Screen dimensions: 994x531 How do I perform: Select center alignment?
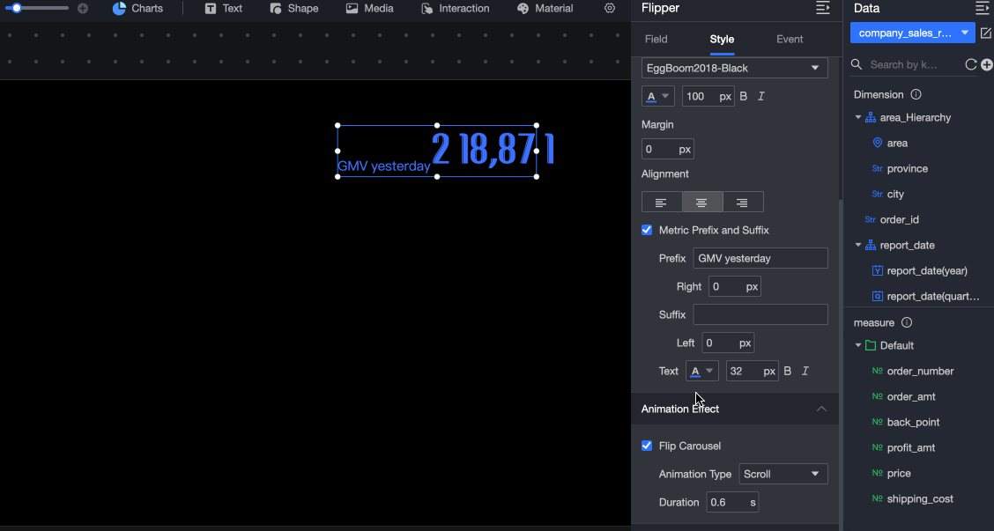(x=701, y=203)
